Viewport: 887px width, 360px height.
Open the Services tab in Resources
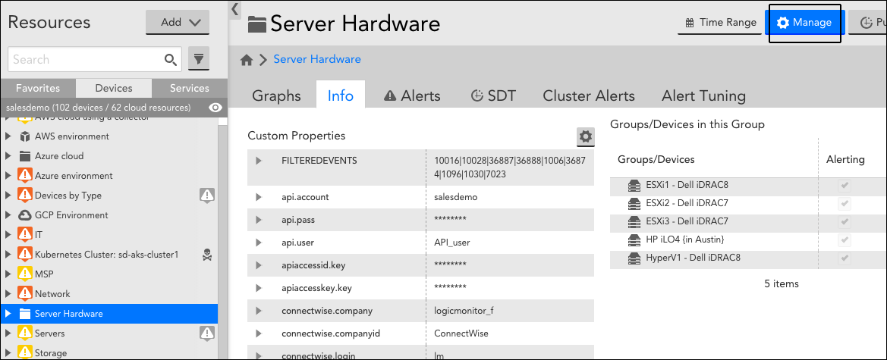pos(190,88)
